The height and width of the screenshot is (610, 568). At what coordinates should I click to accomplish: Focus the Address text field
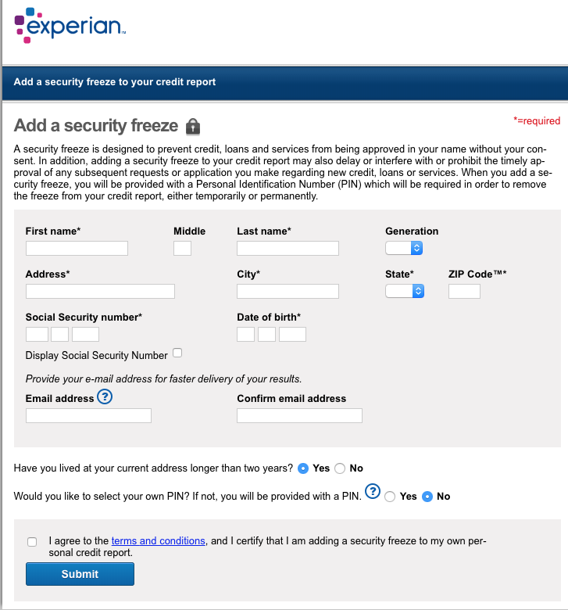pyautogui.click(x=100, y=291)
